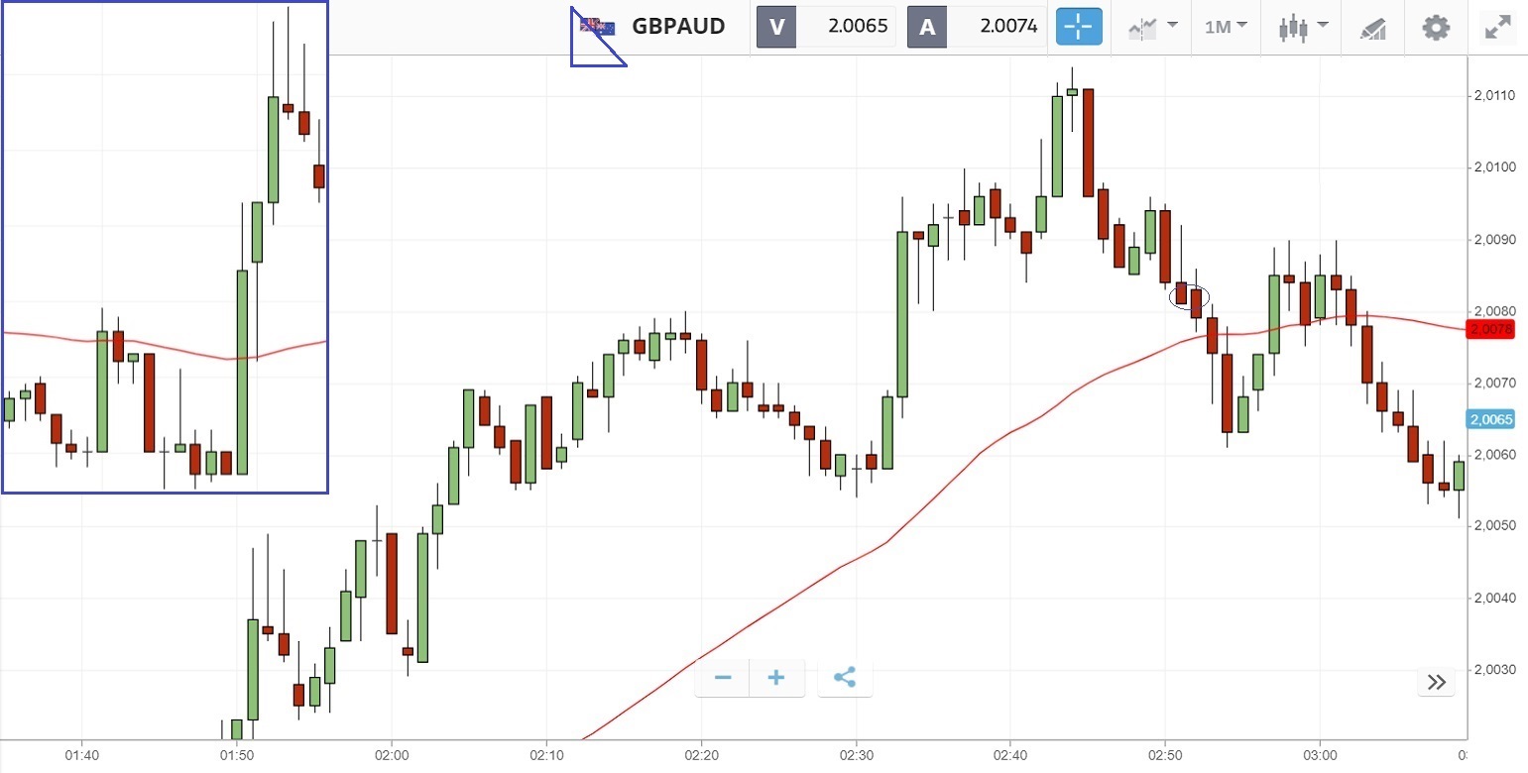1528x773 pixels.
Task: Toggle the blue crosshair cursor tool
Action: tap(1079, 27)
